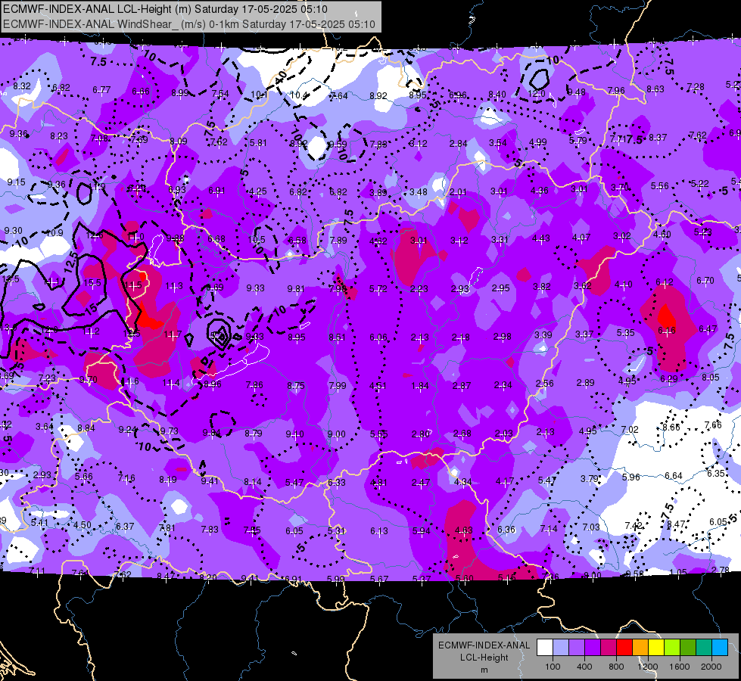
Task: Click the teal legend swatch
Action: [704, 647]
